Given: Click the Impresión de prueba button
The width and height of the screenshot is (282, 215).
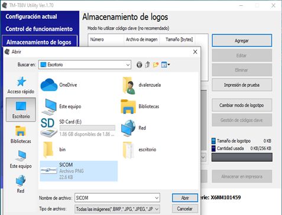Looking at the screenshot, I should pos(242,85).
